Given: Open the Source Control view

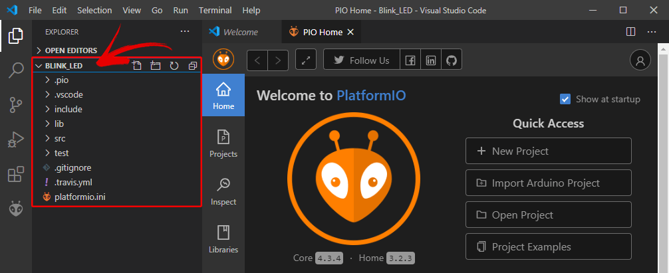Looking at the screenshot, I should 15,105.
